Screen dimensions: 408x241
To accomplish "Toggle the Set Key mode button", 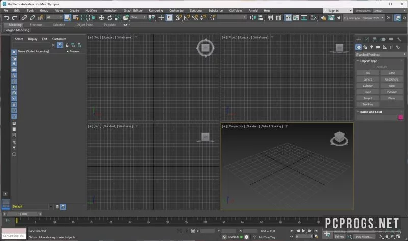I will [339, 236].
